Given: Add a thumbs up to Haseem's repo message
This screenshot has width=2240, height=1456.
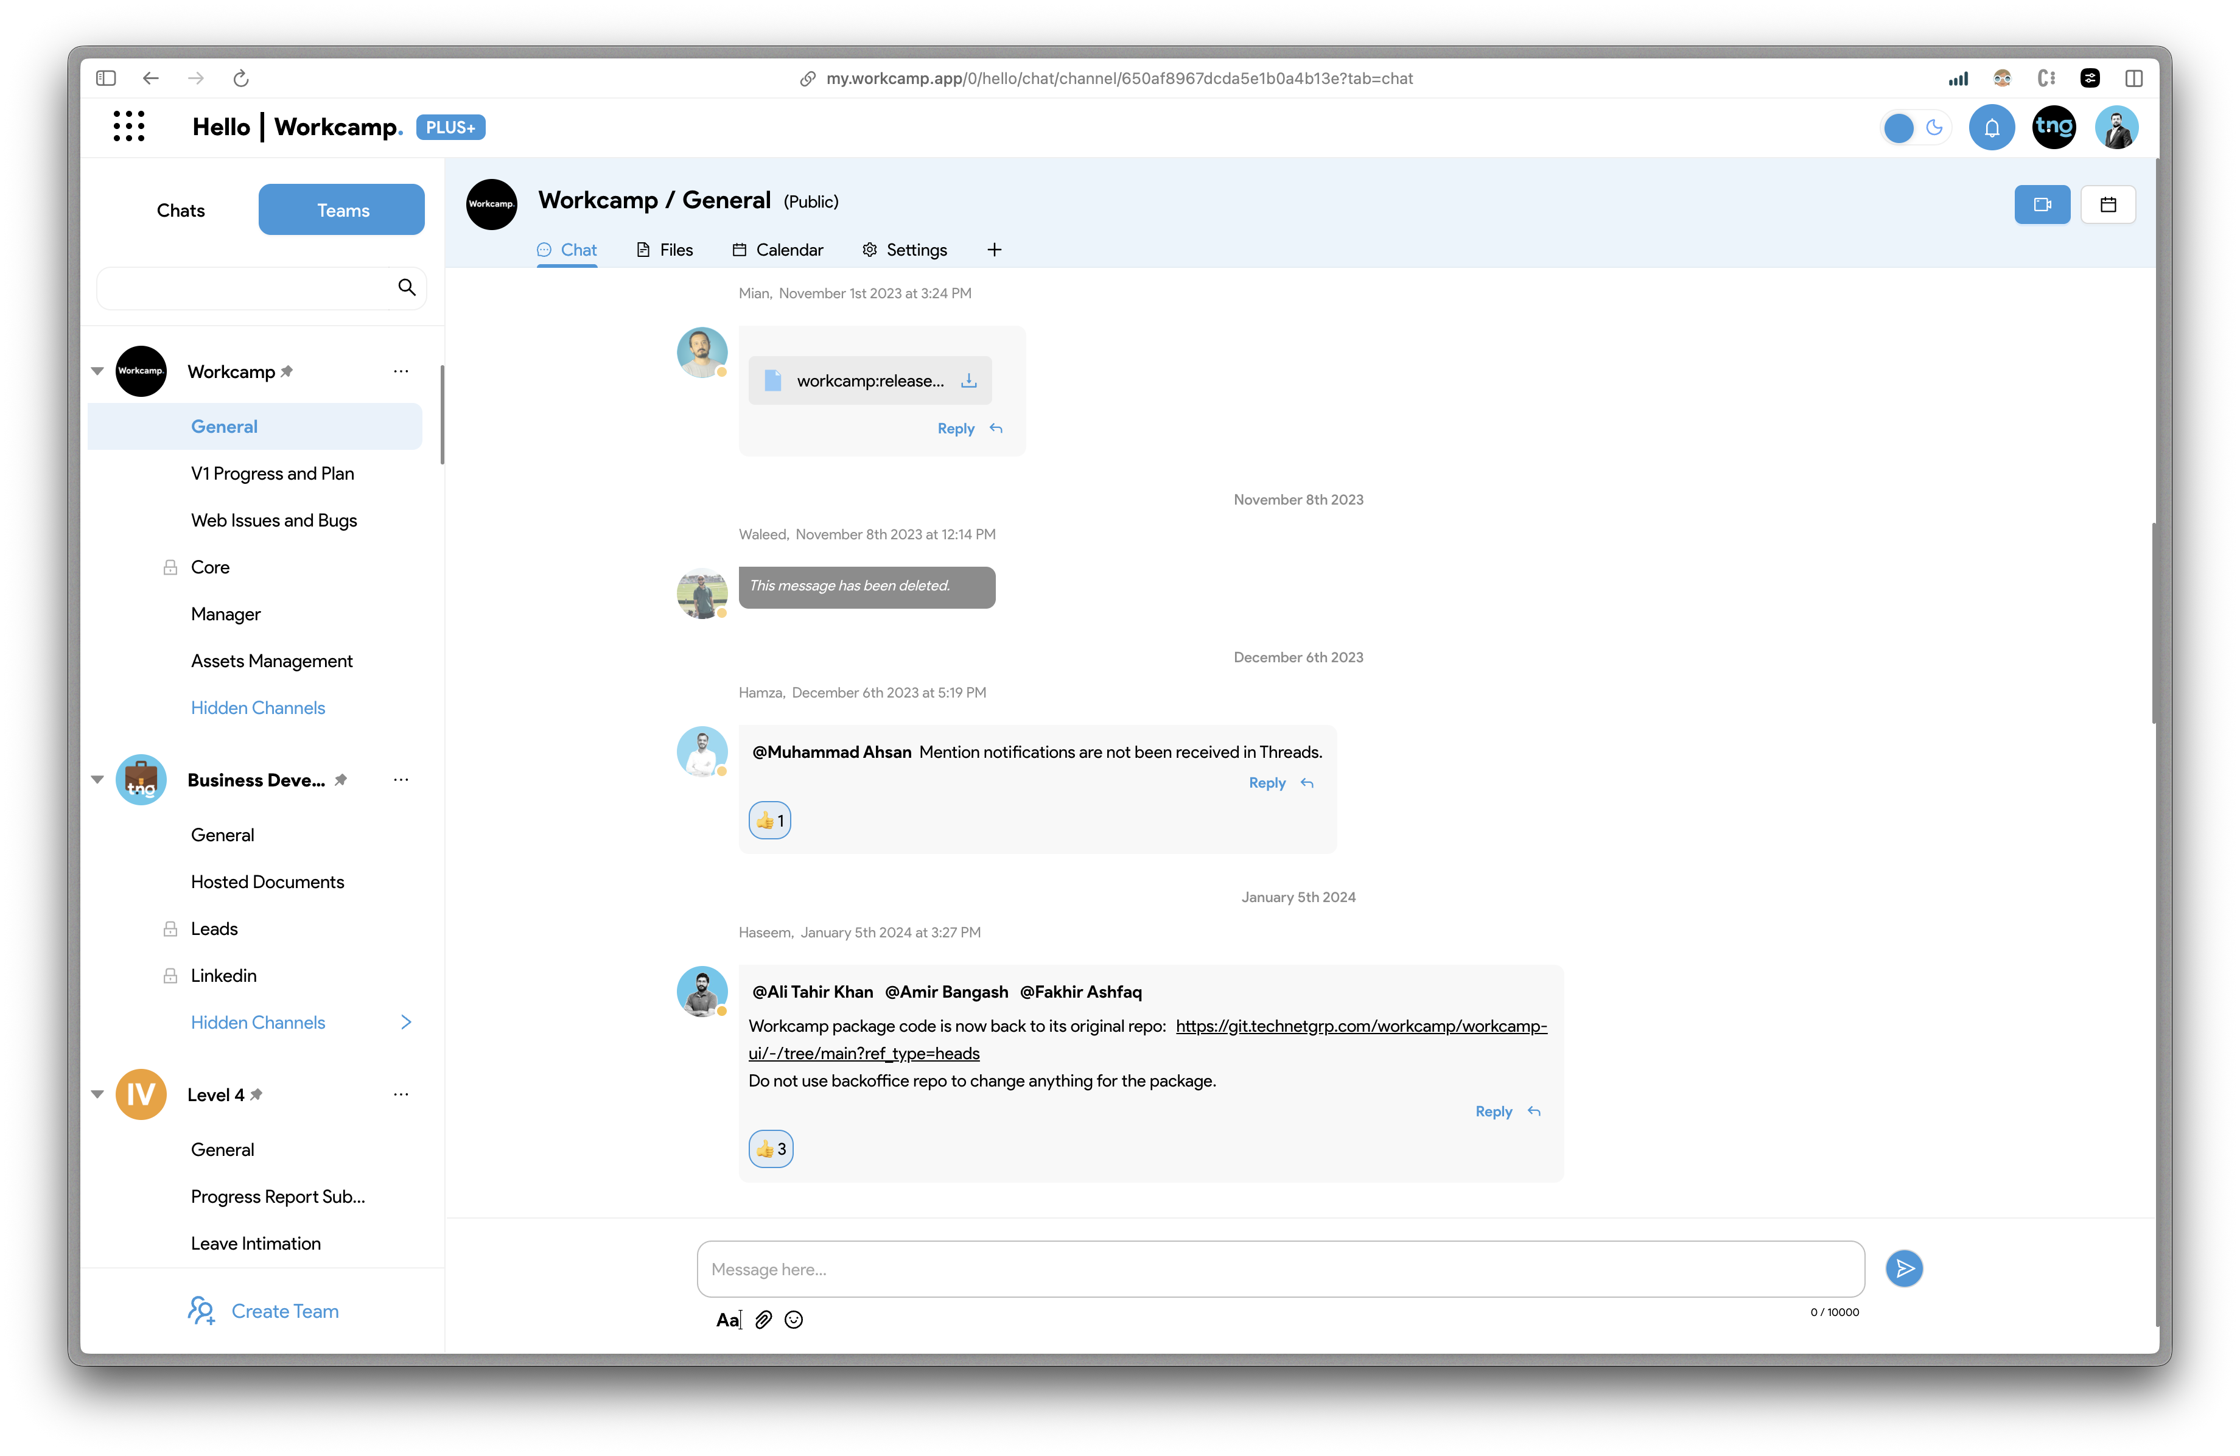Looking at the screenshot, I should (770, 1148).
